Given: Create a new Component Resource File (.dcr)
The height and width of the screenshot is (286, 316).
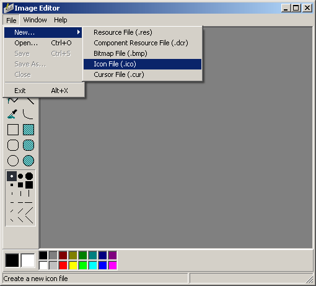Looking at the screenshot, I should pyautogui.click(x=143, y=43).
